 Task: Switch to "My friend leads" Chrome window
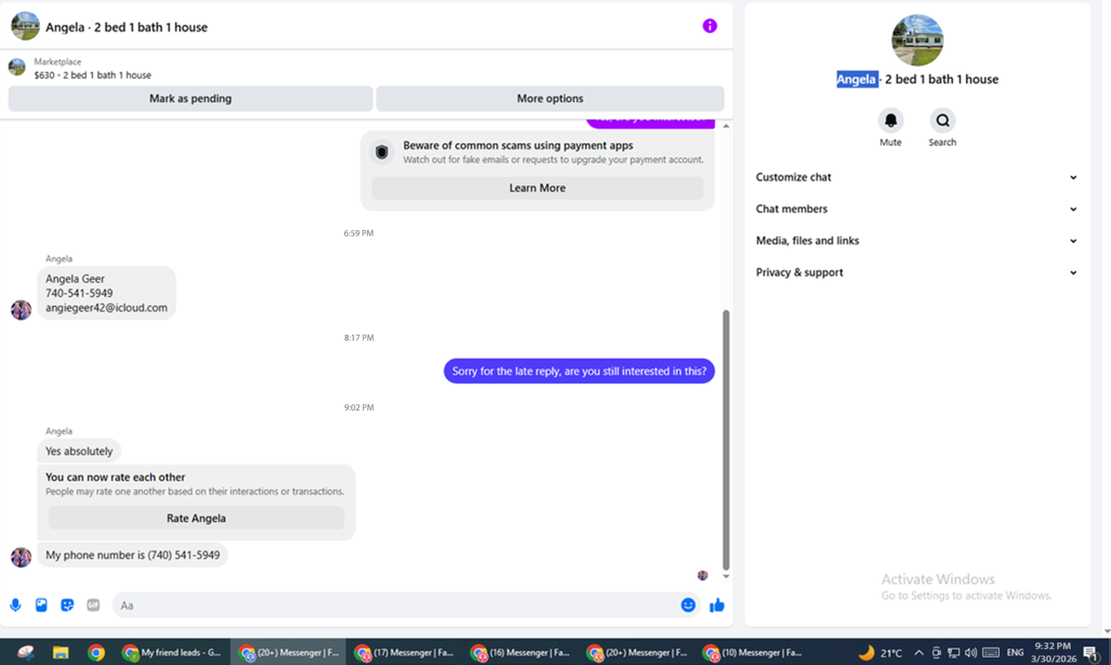172,652
